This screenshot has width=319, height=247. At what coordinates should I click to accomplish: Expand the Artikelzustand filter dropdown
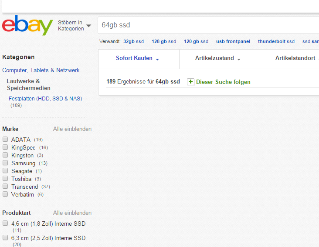click(218, 58)
